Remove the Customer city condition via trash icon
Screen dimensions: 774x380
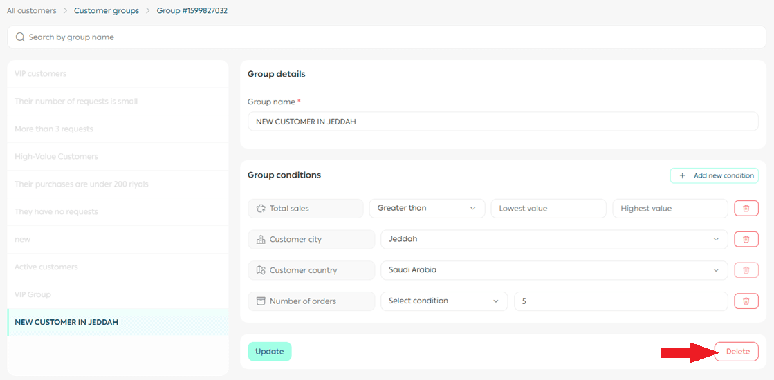click(x=746, y=239)
